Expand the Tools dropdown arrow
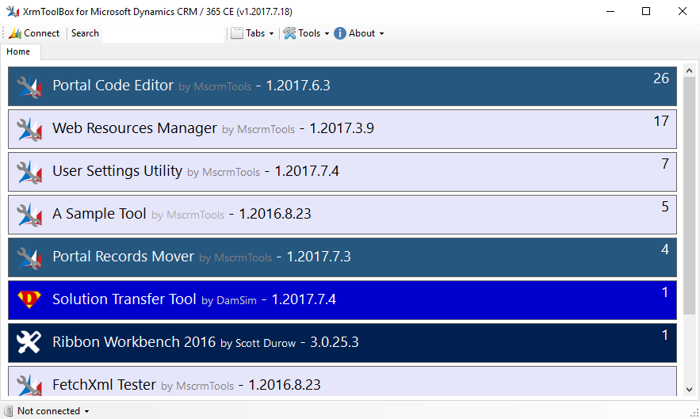700x419 pixels. [x=327, y=33]
